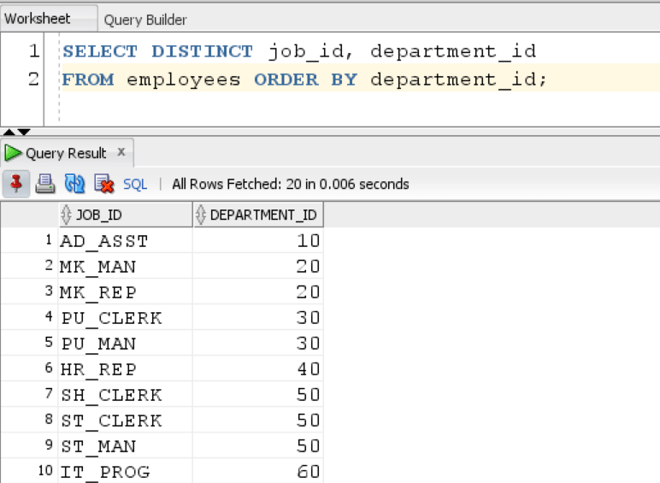
Task: Click department value 30 for PU_MAN
Action: [258, 344]
